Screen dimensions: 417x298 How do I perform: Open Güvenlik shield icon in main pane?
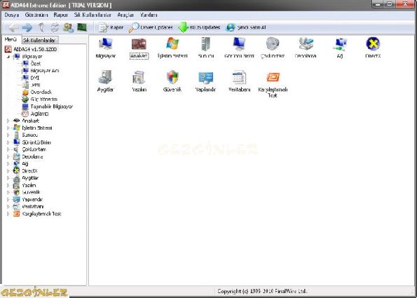tap(172, 81)
